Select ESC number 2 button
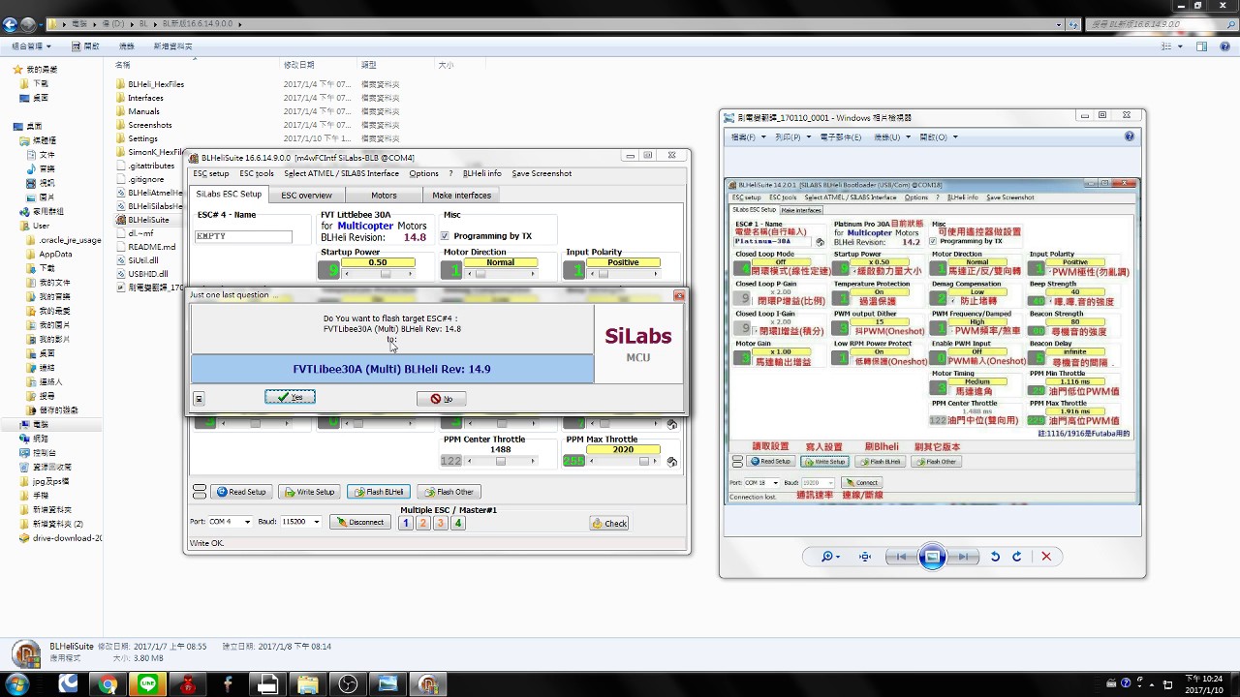1240x697 pixels. click(x=423, y=524)
